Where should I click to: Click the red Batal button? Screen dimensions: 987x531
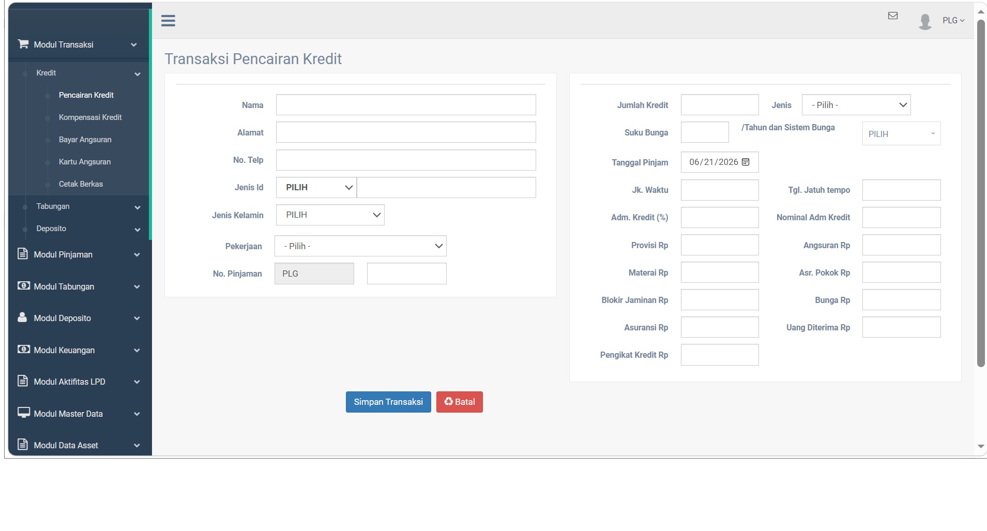click(x=460, y=402)
